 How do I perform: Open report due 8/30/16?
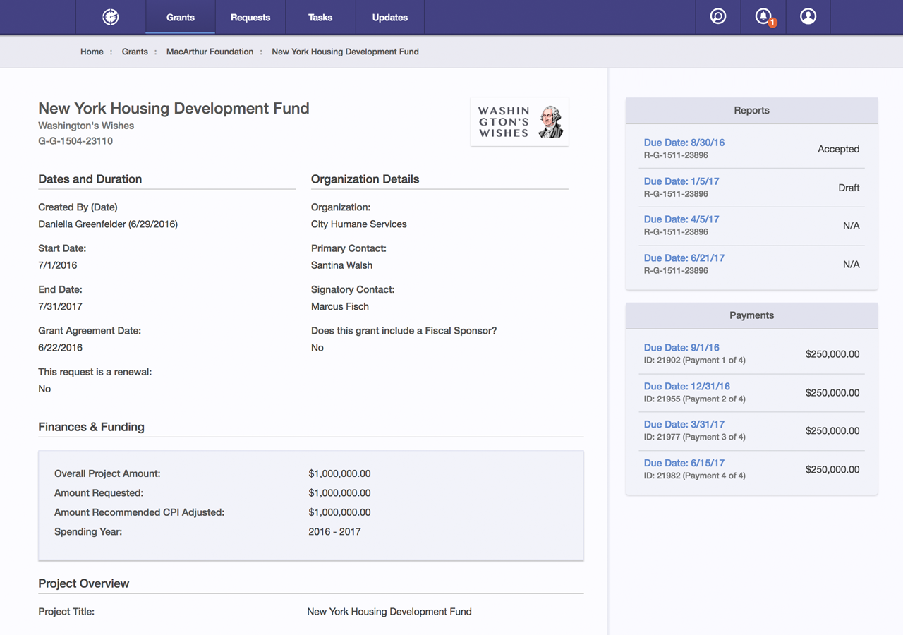(684, 143)
